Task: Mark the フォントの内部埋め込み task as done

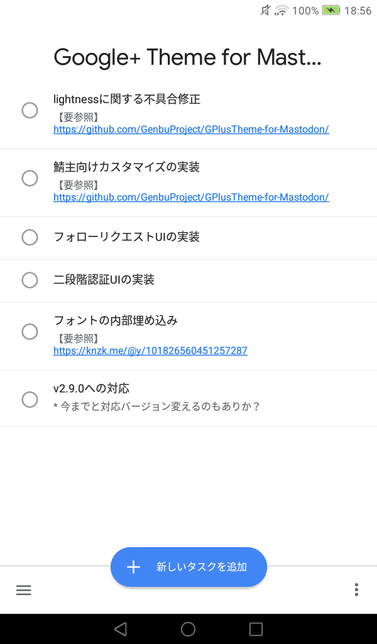Action: pos(30,331)
